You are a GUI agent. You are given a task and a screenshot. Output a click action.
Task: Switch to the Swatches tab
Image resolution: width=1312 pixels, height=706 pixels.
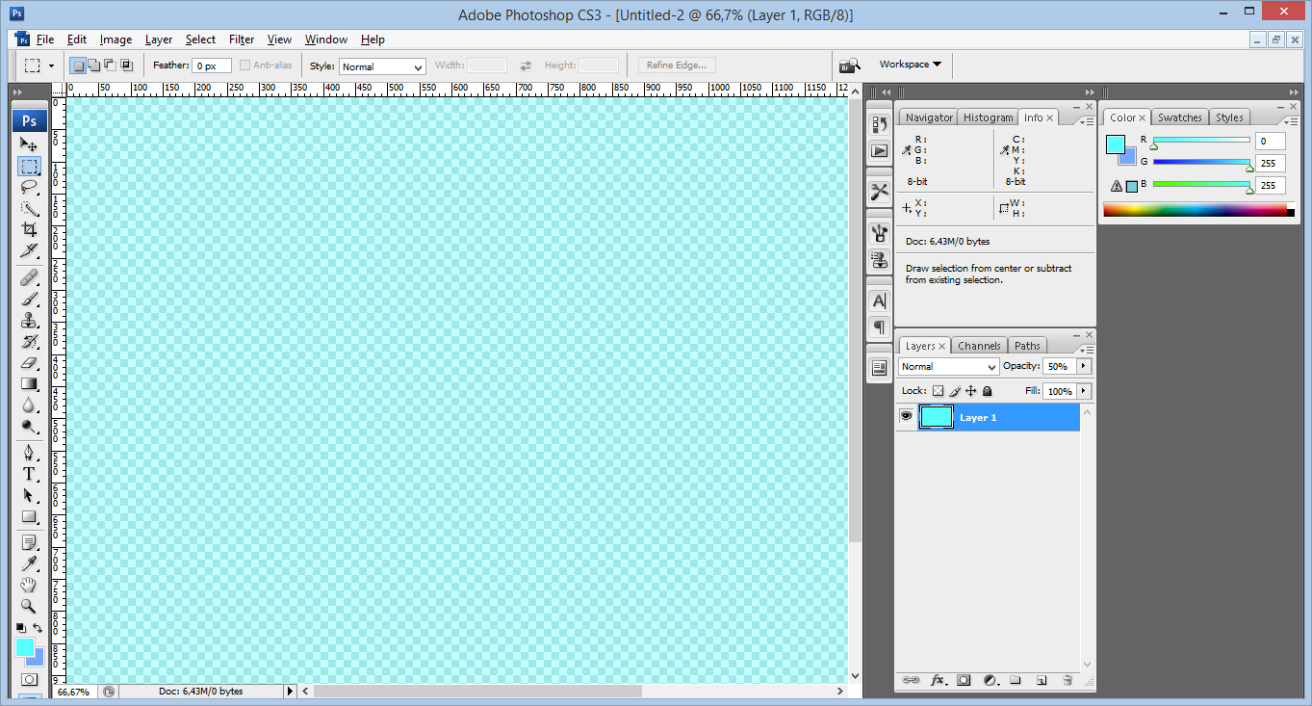(1179, 118)
